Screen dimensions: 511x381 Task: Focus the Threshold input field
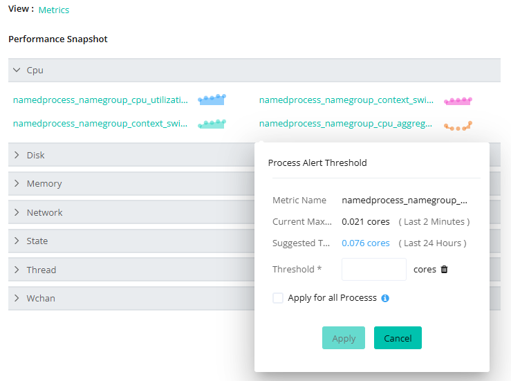(x=374, y=269)
